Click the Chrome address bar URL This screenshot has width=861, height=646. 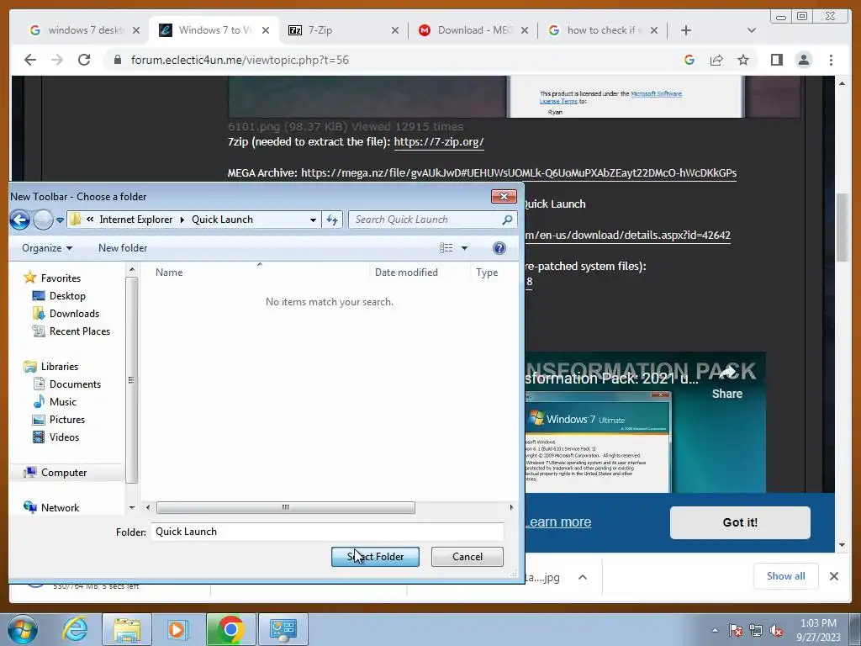pos(240,60)
